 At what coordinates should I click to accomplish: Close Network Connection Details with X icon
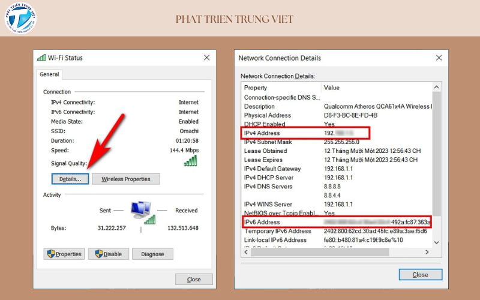[x=439, y=58]
